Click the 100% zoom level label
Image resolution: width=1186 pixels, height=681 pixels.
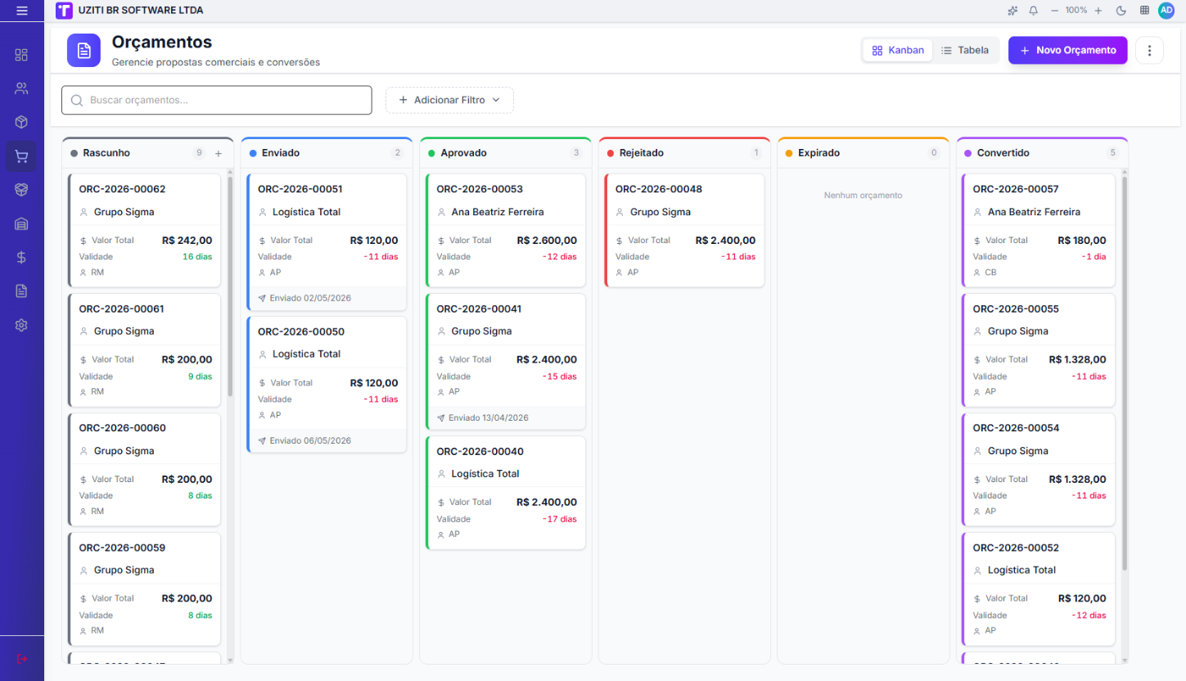tap(1076, 11)
